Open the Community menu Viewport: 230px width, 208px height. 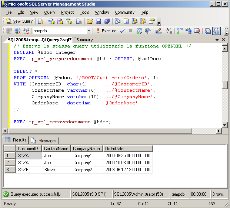(x=125, y=12)
